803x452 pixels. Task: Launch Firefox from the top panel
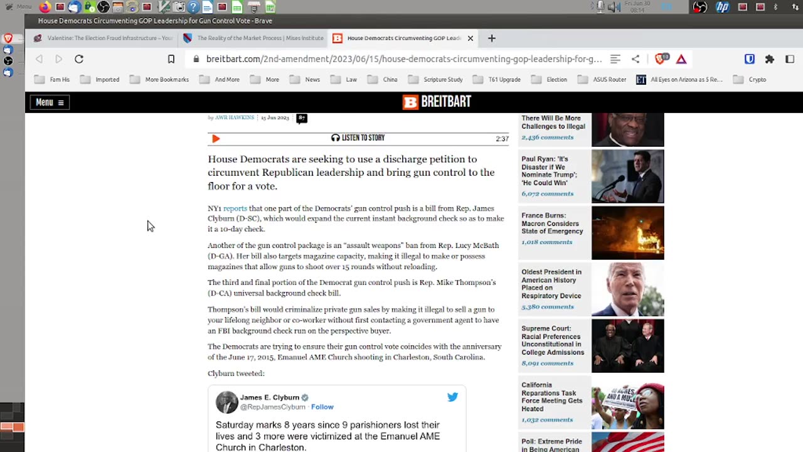pos(45,7)
